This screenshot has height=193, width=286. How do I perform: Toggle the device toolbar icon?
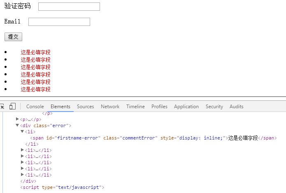[12, 106]
